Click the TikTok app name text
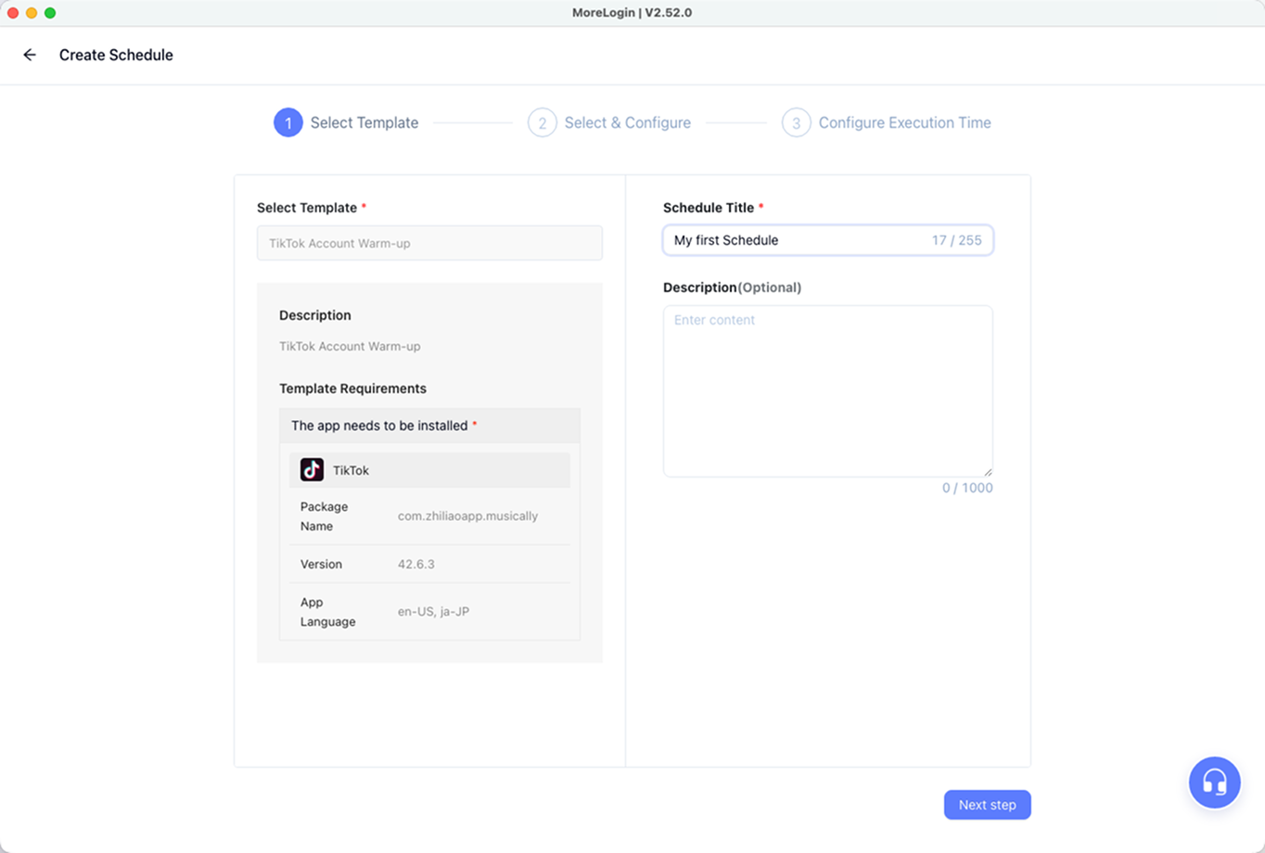Image resolution: width=1265 pixels, height=853 pixels. (351, 470)
